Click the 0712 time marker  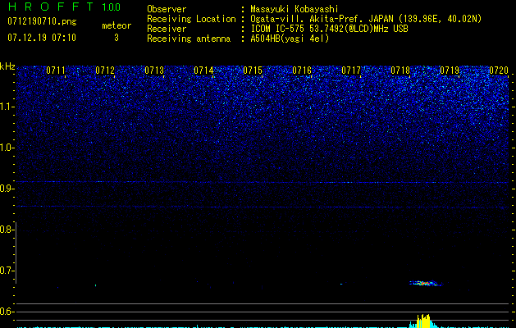(x=105, y=71)
